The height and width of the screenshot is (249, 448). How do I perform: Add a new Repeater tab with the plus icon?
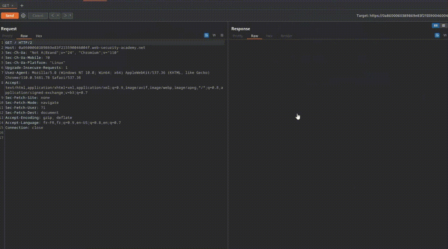point(22,6)
